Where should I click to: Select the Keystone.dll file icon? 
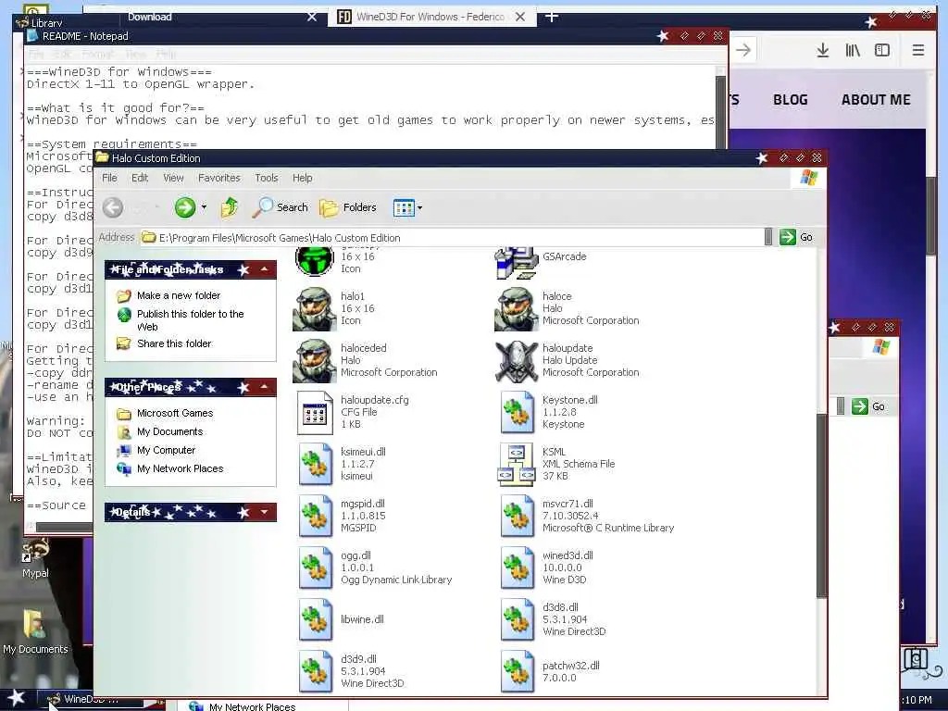[517, 413]
